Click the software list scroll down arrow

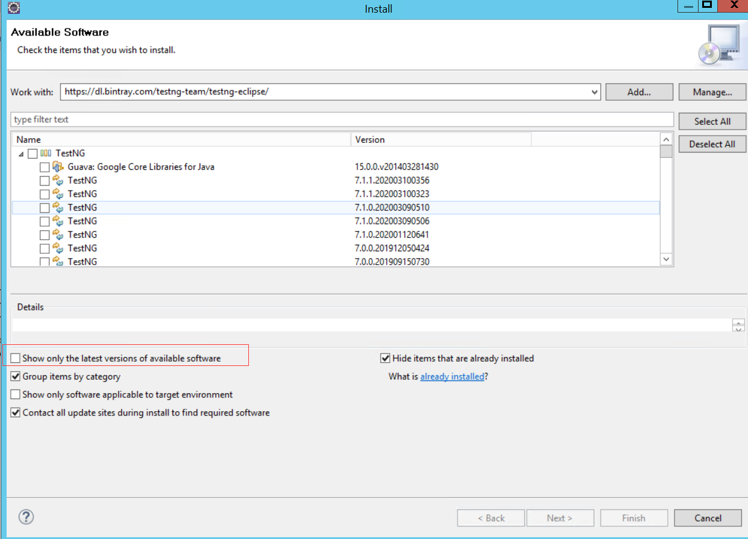666,259
